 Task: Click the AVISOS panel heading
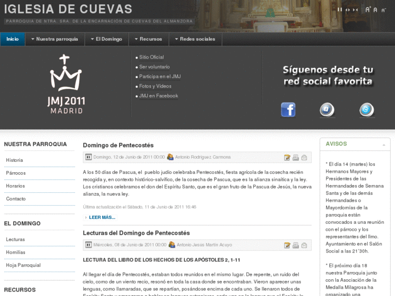tap(336, 144)
